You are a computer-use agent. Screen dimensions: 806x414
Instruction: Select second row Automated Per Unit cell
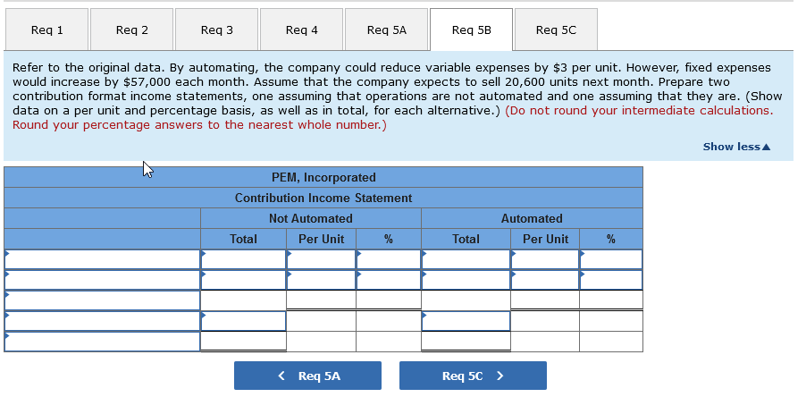(x=545, y=280)
